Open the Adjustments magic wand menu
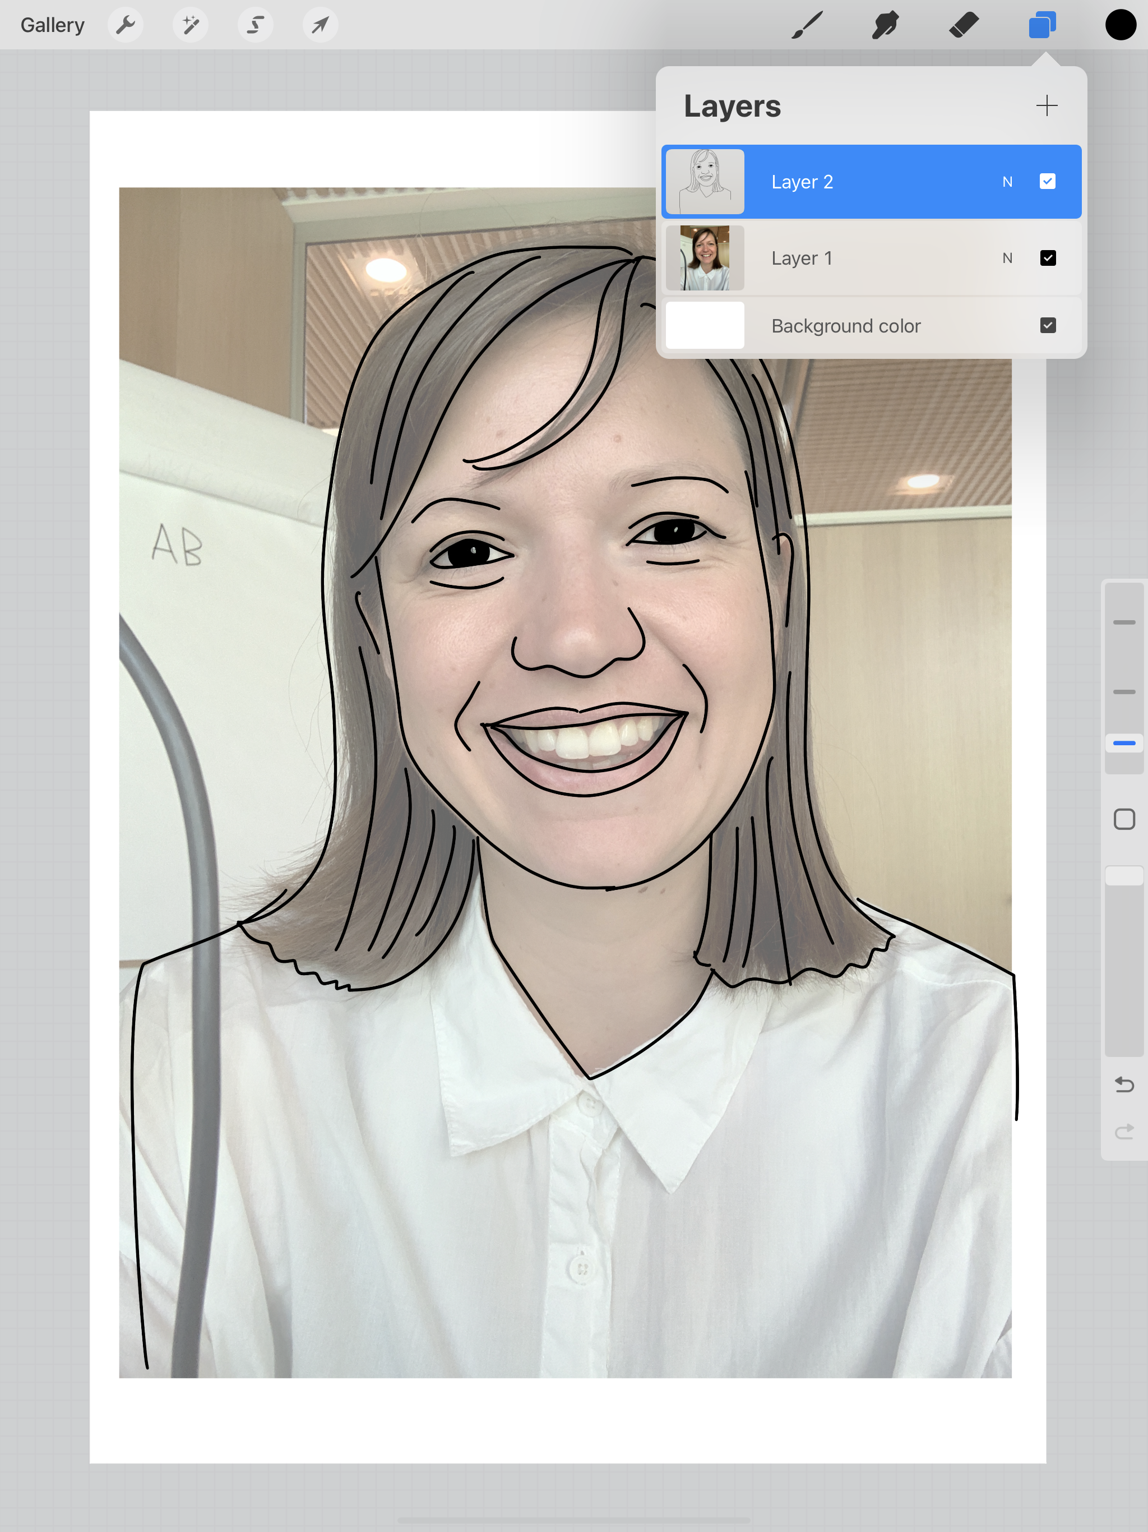The width and height of the screenshot is (1148, 1532). coord(191,26)
